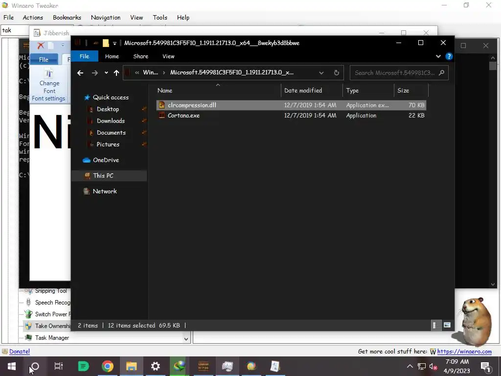The width and height of the screenshot is (501, 376).
Task: Sort files by the Size column header
Action: click(x=411, y=91)
